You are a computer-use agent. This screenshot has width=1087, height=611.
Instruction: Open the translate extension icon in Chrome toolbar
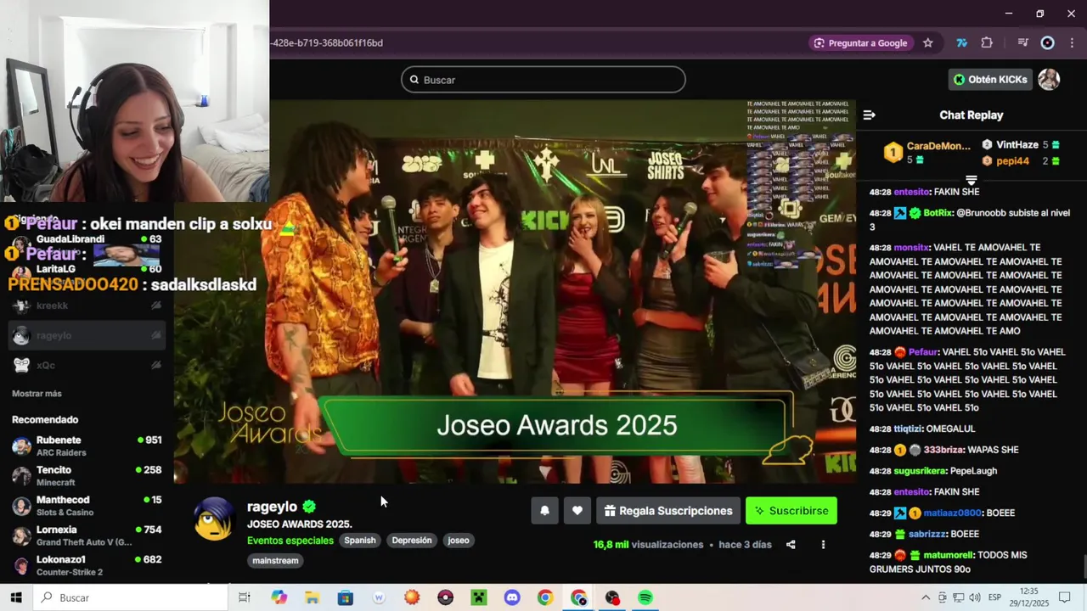click(x=961, y=43)
